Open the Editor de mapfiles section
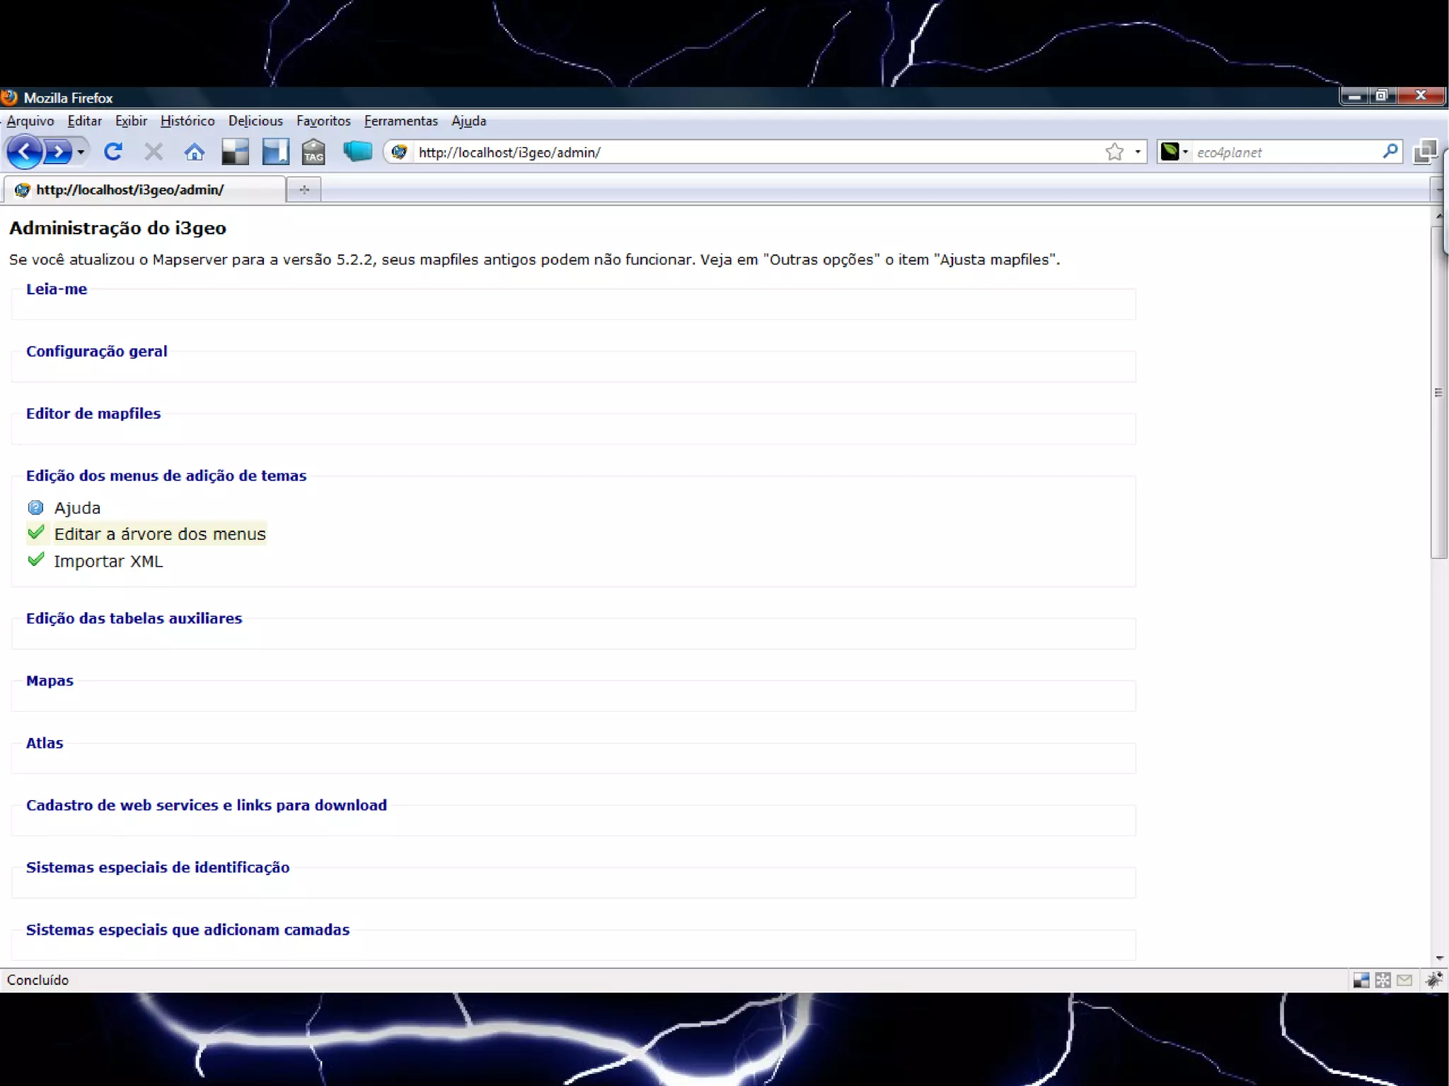This screenshot has width=1449, height=1086. [x=93, y=413]
